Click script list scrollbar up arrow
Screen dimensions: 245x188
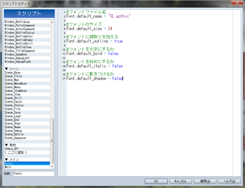coord(52,22)
